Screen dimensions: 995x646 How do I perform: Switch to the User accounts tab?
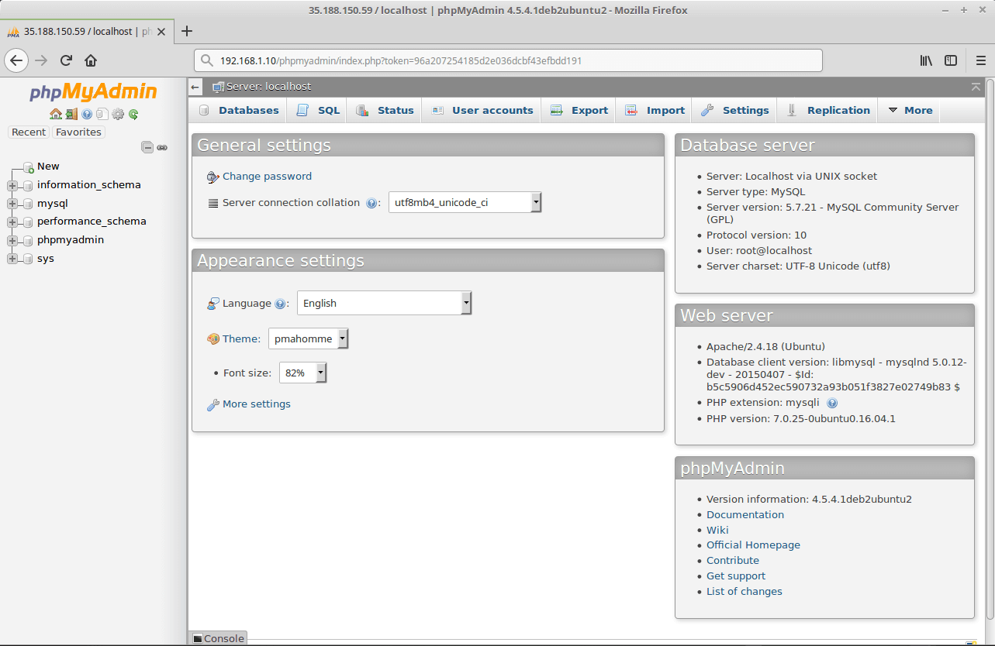482,110
